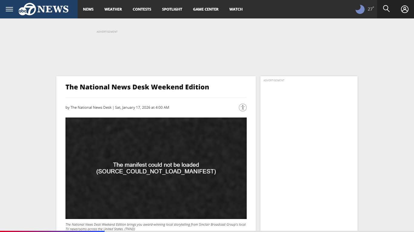Click the article headline text
This screenshot has height=232, width=414.
[x=137, y=87]
